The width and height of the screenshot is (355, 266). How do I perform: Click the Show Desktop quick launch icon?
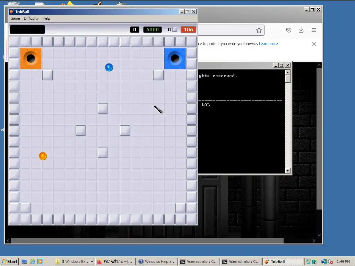[x=24, y=262]
